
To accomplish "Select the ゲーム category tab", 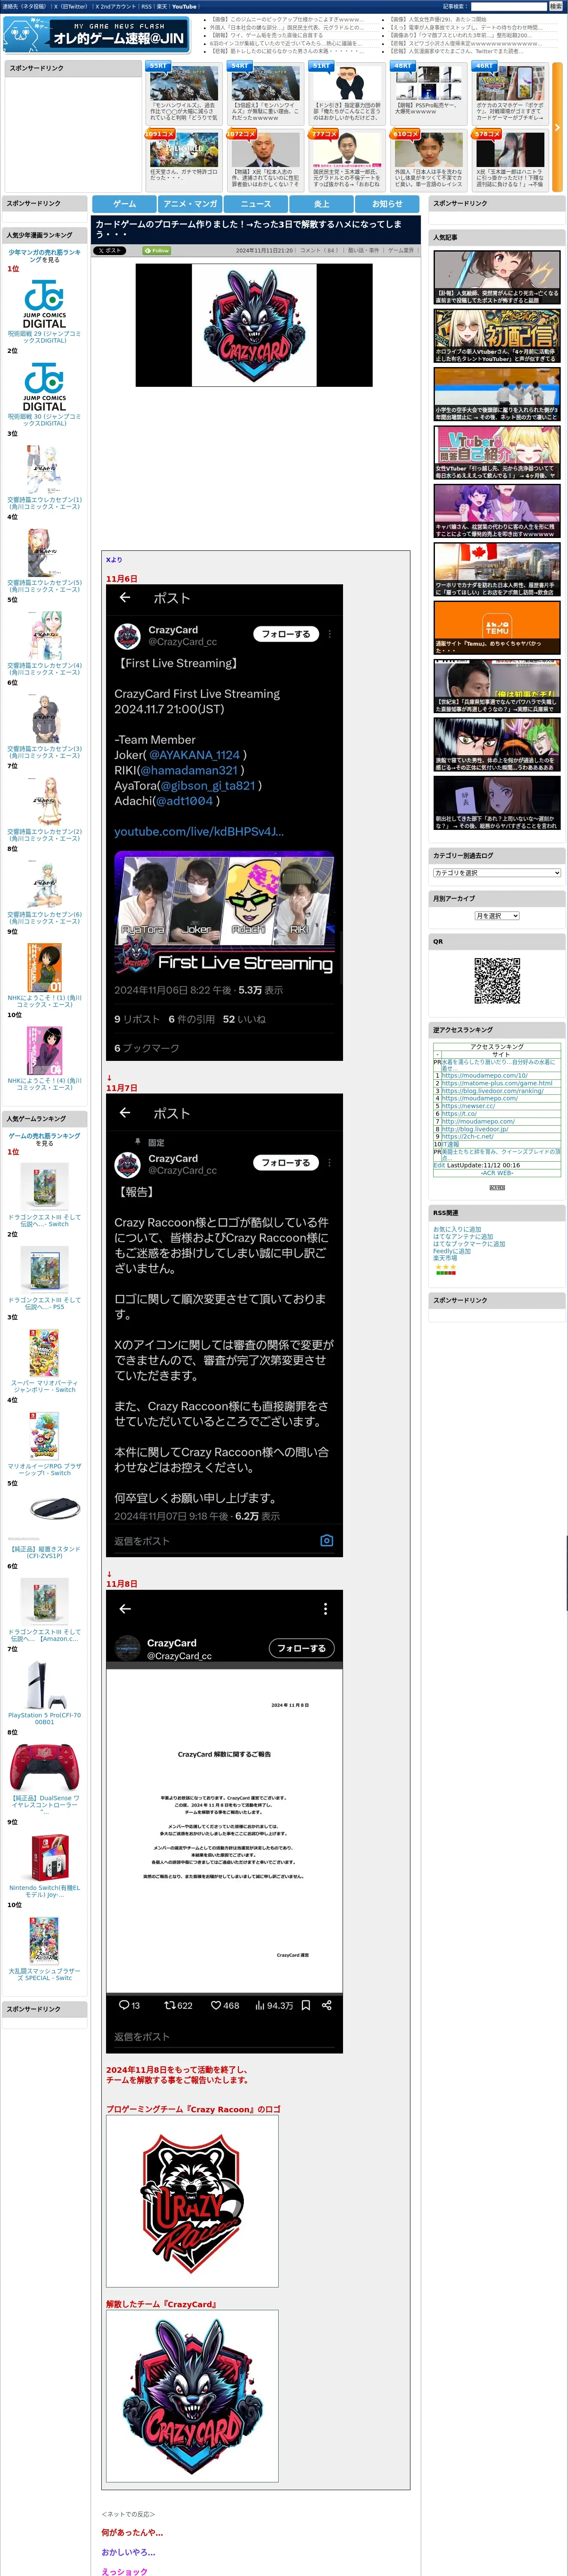I will click(124, 204).
